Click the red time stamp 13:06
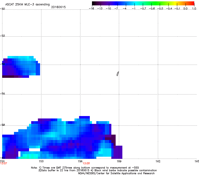199x175 pixels. click(86, 163)
